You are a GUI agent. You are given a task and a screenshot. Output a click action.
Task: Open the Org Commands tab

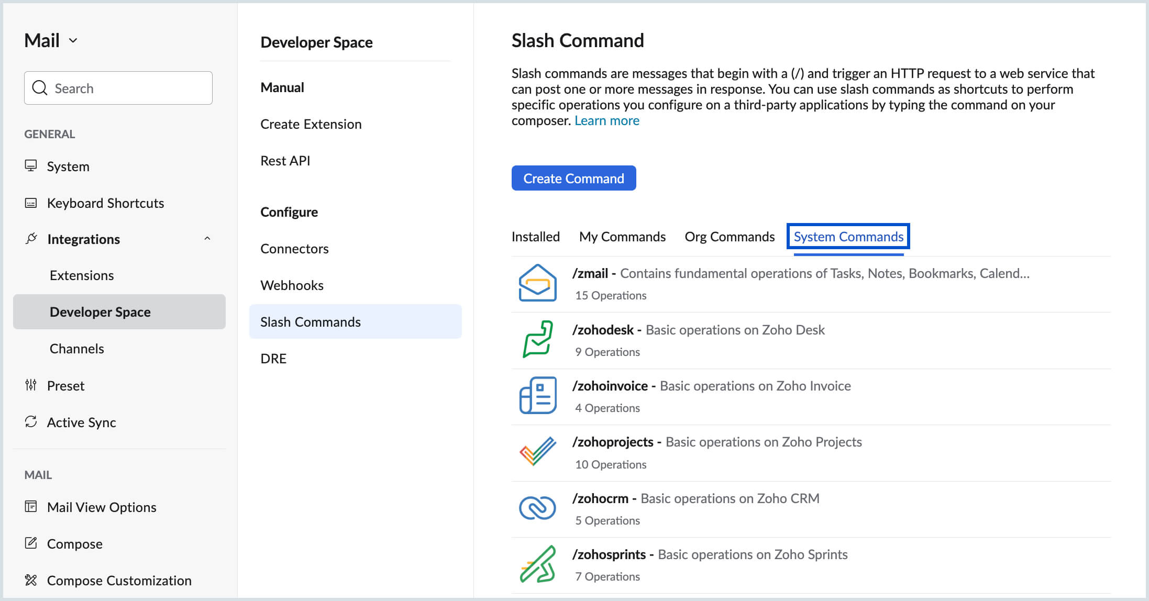(729, 237)
